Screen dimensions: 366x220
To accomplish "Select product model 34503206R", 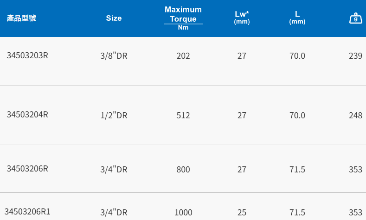I will 28,169.
